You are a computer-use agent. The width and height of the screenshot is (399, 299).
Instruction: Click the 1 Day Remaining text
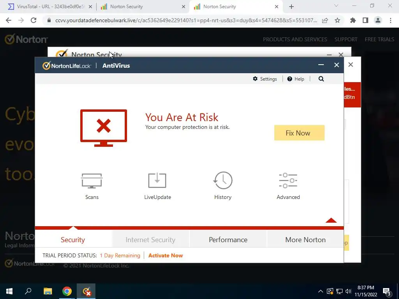pyautogui.click(x=120, y=255)
